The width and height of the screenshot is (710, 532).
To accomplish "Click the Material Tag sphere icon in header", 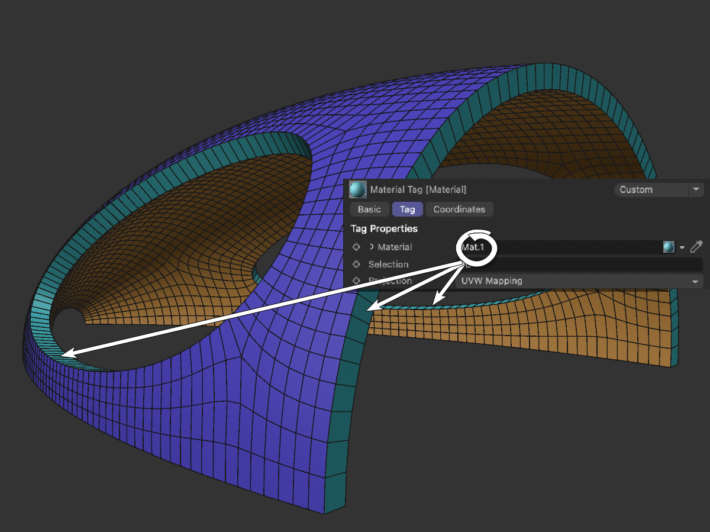I will [357, 189].
